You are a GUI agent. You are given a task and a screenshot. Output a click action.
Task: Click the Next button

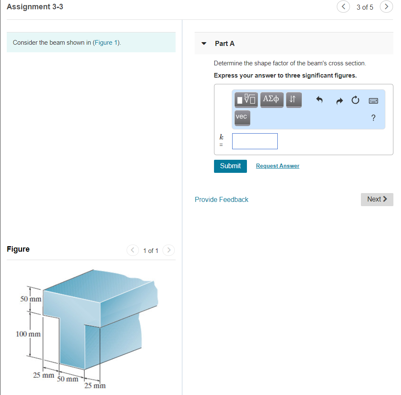pyautogui.click(x=377, y=199)
